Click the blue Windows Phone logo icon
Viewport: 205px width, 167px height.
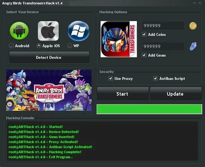coord(79,31)
